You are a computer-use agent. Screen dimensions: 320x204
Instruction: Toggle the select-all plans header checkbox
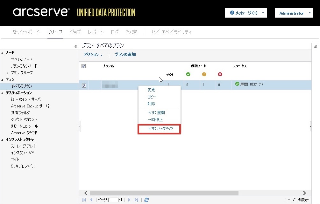pos(83,66)
